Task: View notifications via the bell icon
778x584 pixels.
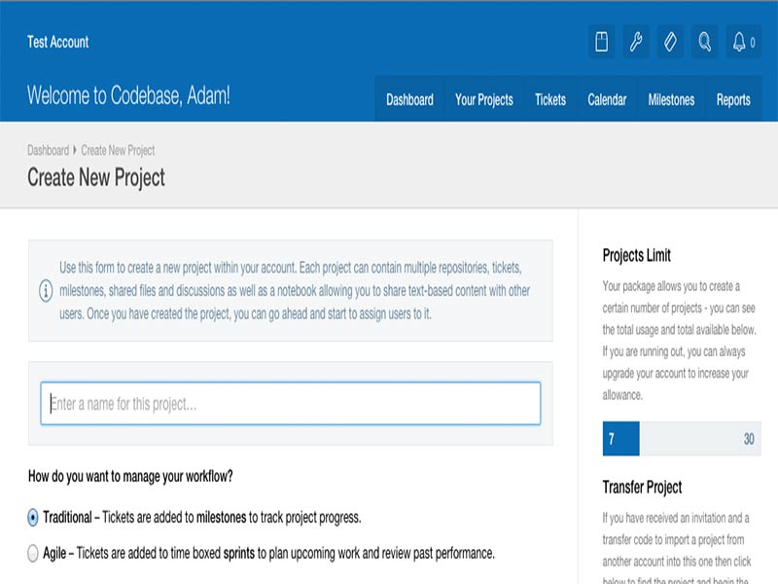Action: click(738, 39)
